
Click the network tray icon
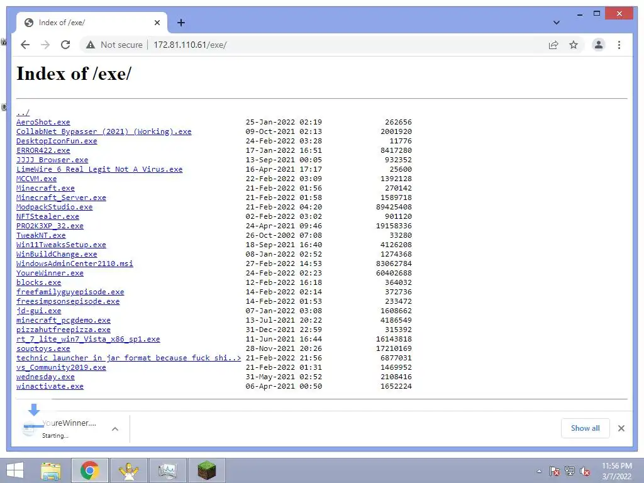(x=570, y=471)
